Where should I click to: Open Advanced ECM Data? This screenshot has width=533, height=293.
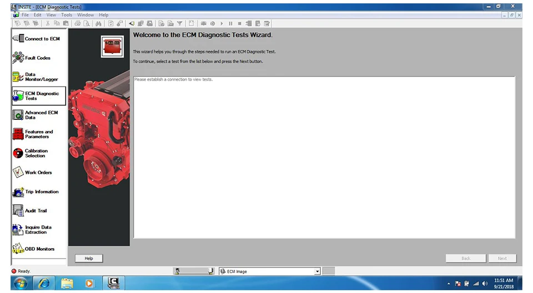[x=36, y=115]
